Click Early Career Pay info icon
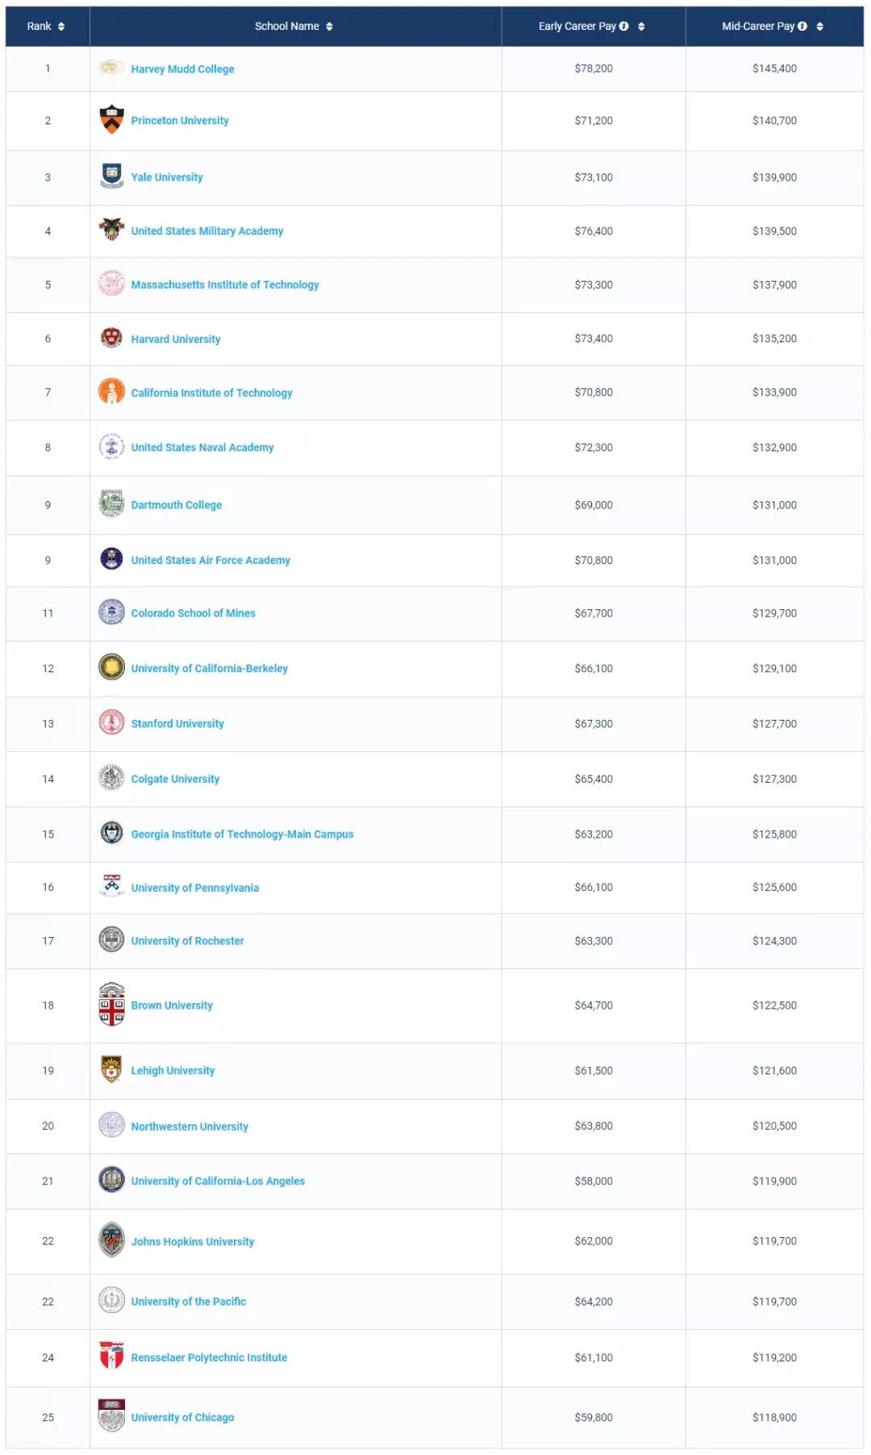871x1455 pixels. click(623, 27)
